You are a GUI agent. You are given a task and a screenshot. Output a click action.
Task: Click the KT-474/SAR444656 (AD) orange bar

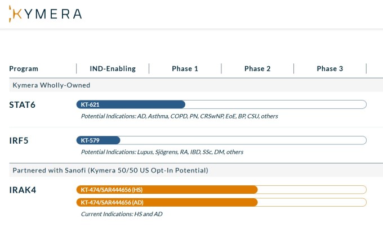click(167, 202)
